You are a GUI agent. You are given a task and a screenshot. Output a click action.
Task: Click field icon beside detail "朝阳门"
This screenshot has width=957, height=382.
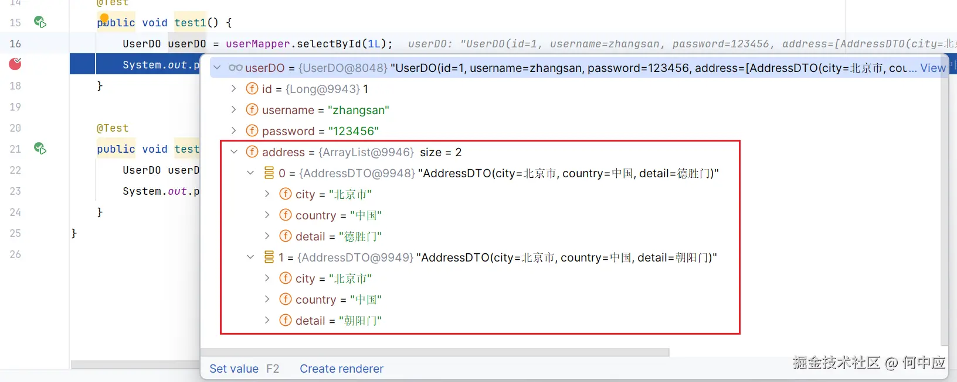(x=286, y=321)
